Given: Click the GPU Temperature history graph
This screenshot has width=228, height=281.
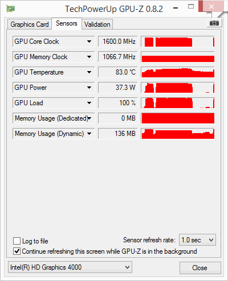Looking at the screenshot, I should [178, 72].
